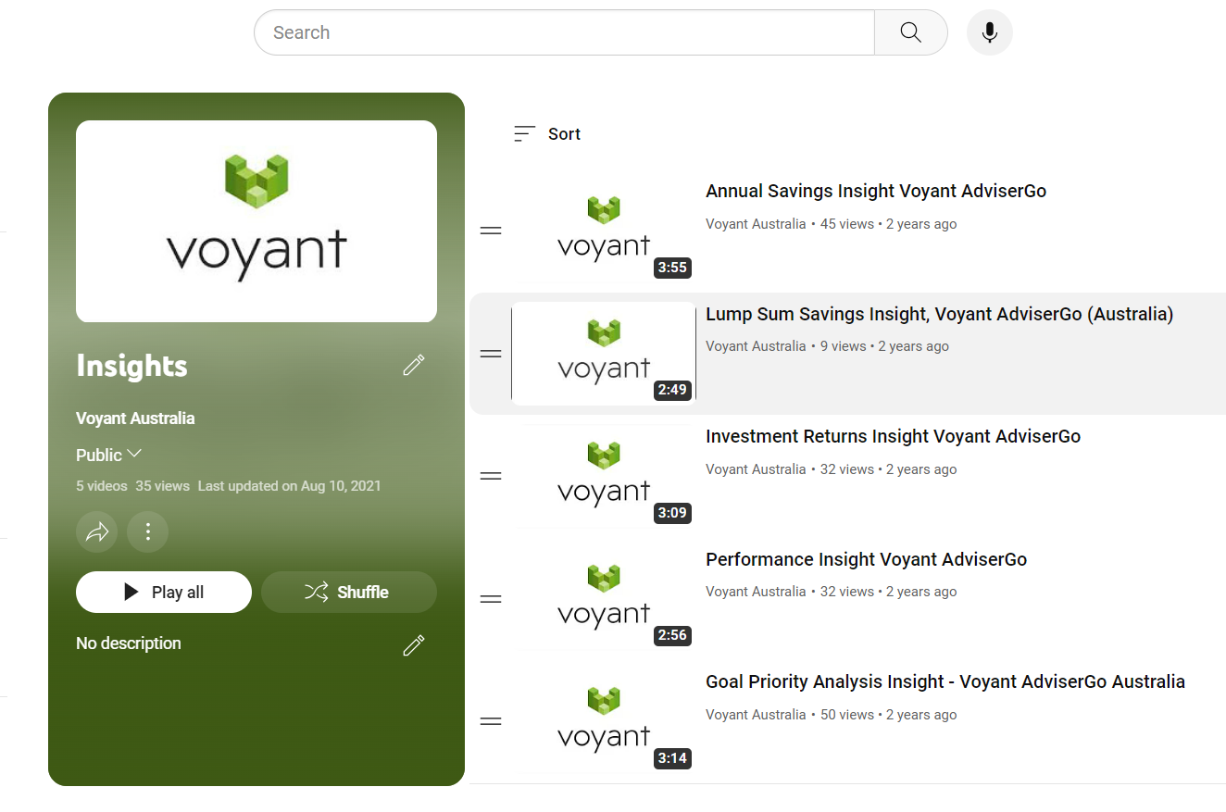Click the search magnifier button
This screenshot has height=812, width=1226.
(x=911, y=32)
